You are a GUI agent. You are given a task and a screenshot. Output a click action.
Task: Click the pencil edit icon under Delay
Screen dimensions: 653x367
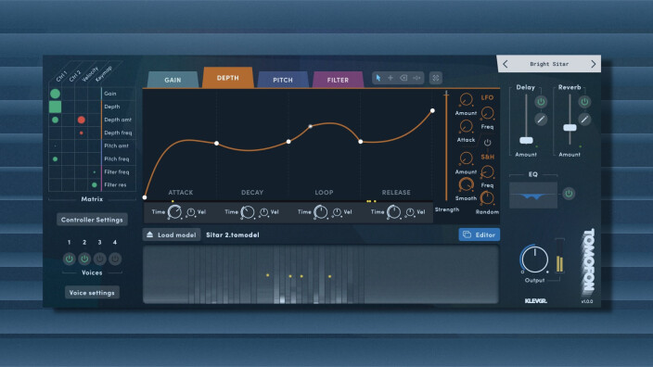tap(541, 120)
